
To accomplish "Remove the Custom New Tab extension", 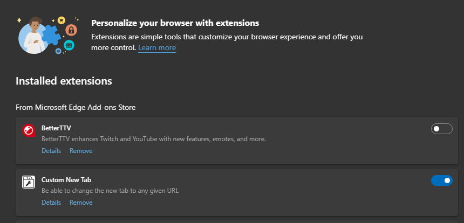I will tap(81, 203).
